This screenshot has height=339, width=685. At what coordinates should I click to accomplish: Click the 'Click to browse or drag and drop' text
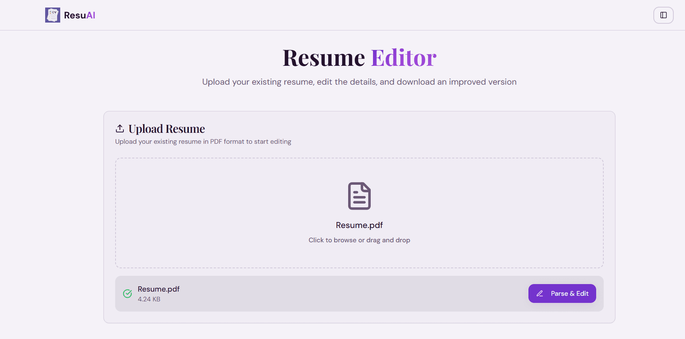click(359, 240)
